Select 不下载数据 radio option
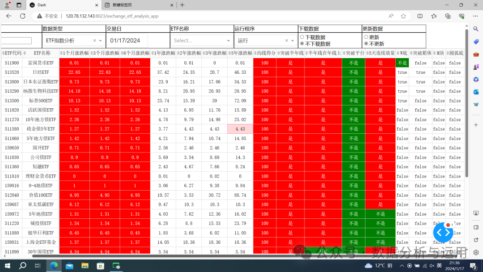Image resolution: width=483 pixels, height=272 pixels. (x=302, y=44)
